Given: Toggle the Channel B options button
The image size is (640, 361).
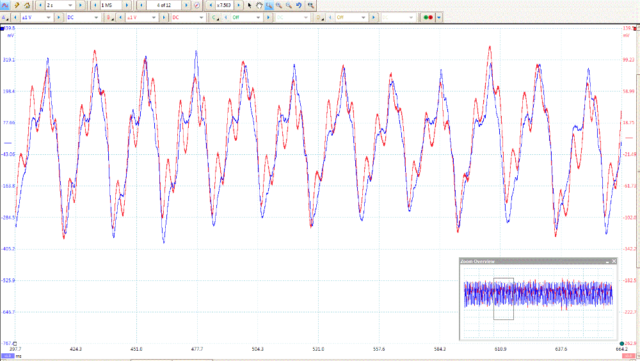Looking at the screenshot, I should pos(110,17).
